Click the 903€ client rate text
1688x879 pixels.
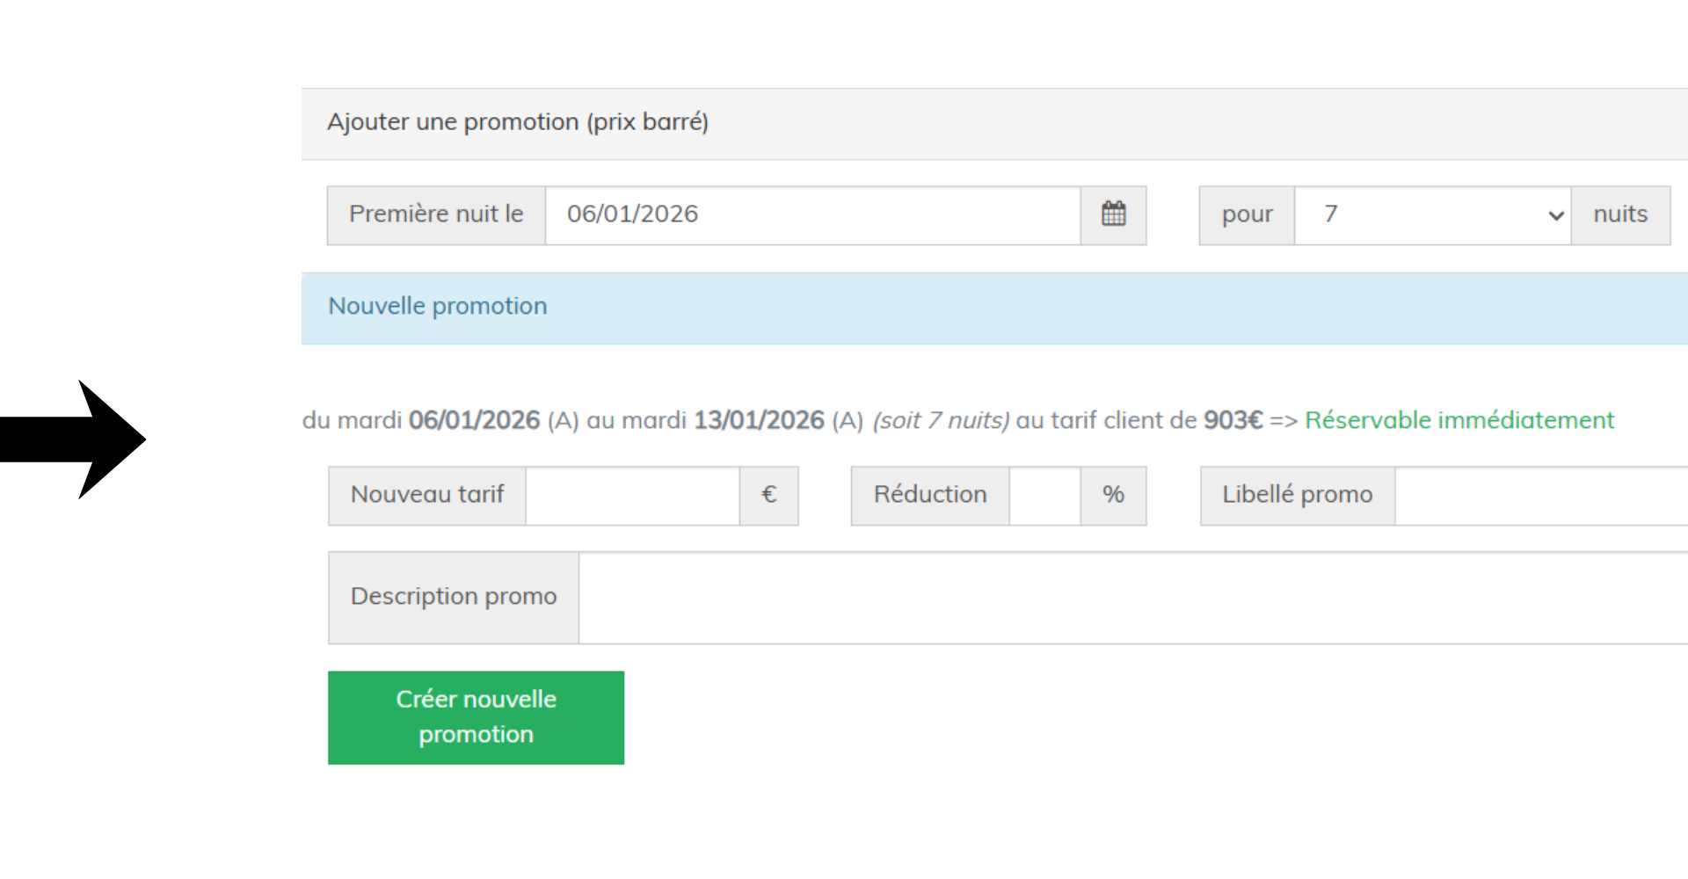(x=1233, y=420)
